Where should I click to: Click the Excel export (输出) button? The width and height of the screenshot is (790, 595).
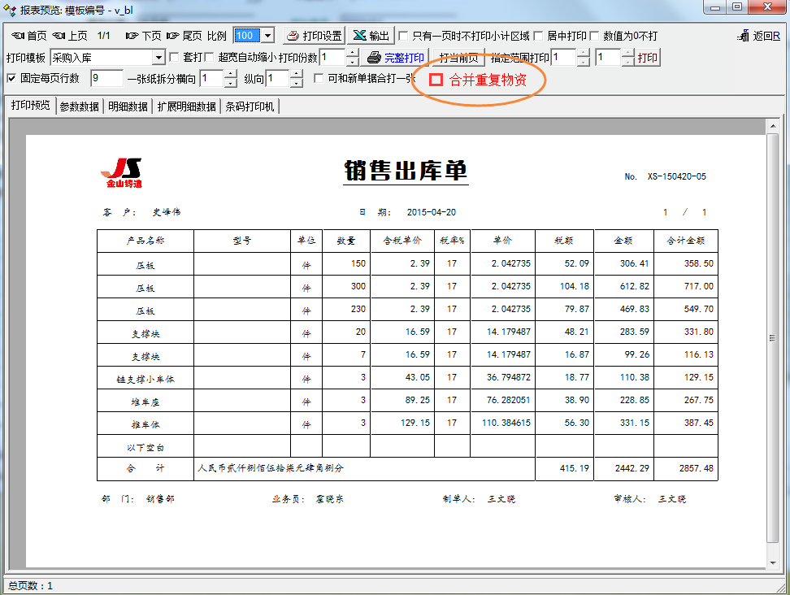point(371,36)
